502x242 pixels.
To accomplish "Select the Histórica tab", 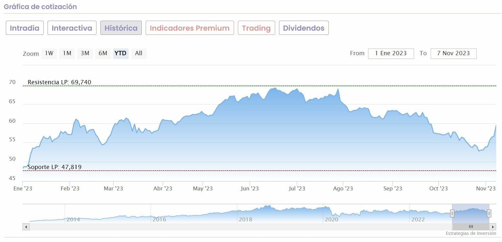I will 121,28.
